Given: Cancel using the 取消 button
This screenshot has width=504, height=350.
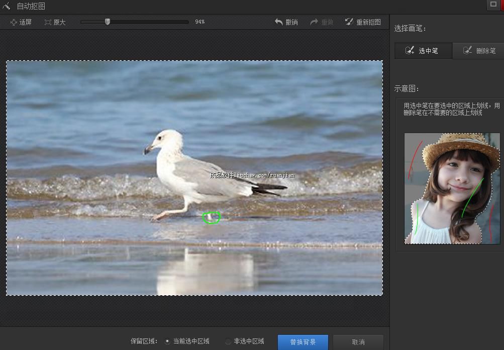Looking at the screenshot, I should click(x=358, y=342).
